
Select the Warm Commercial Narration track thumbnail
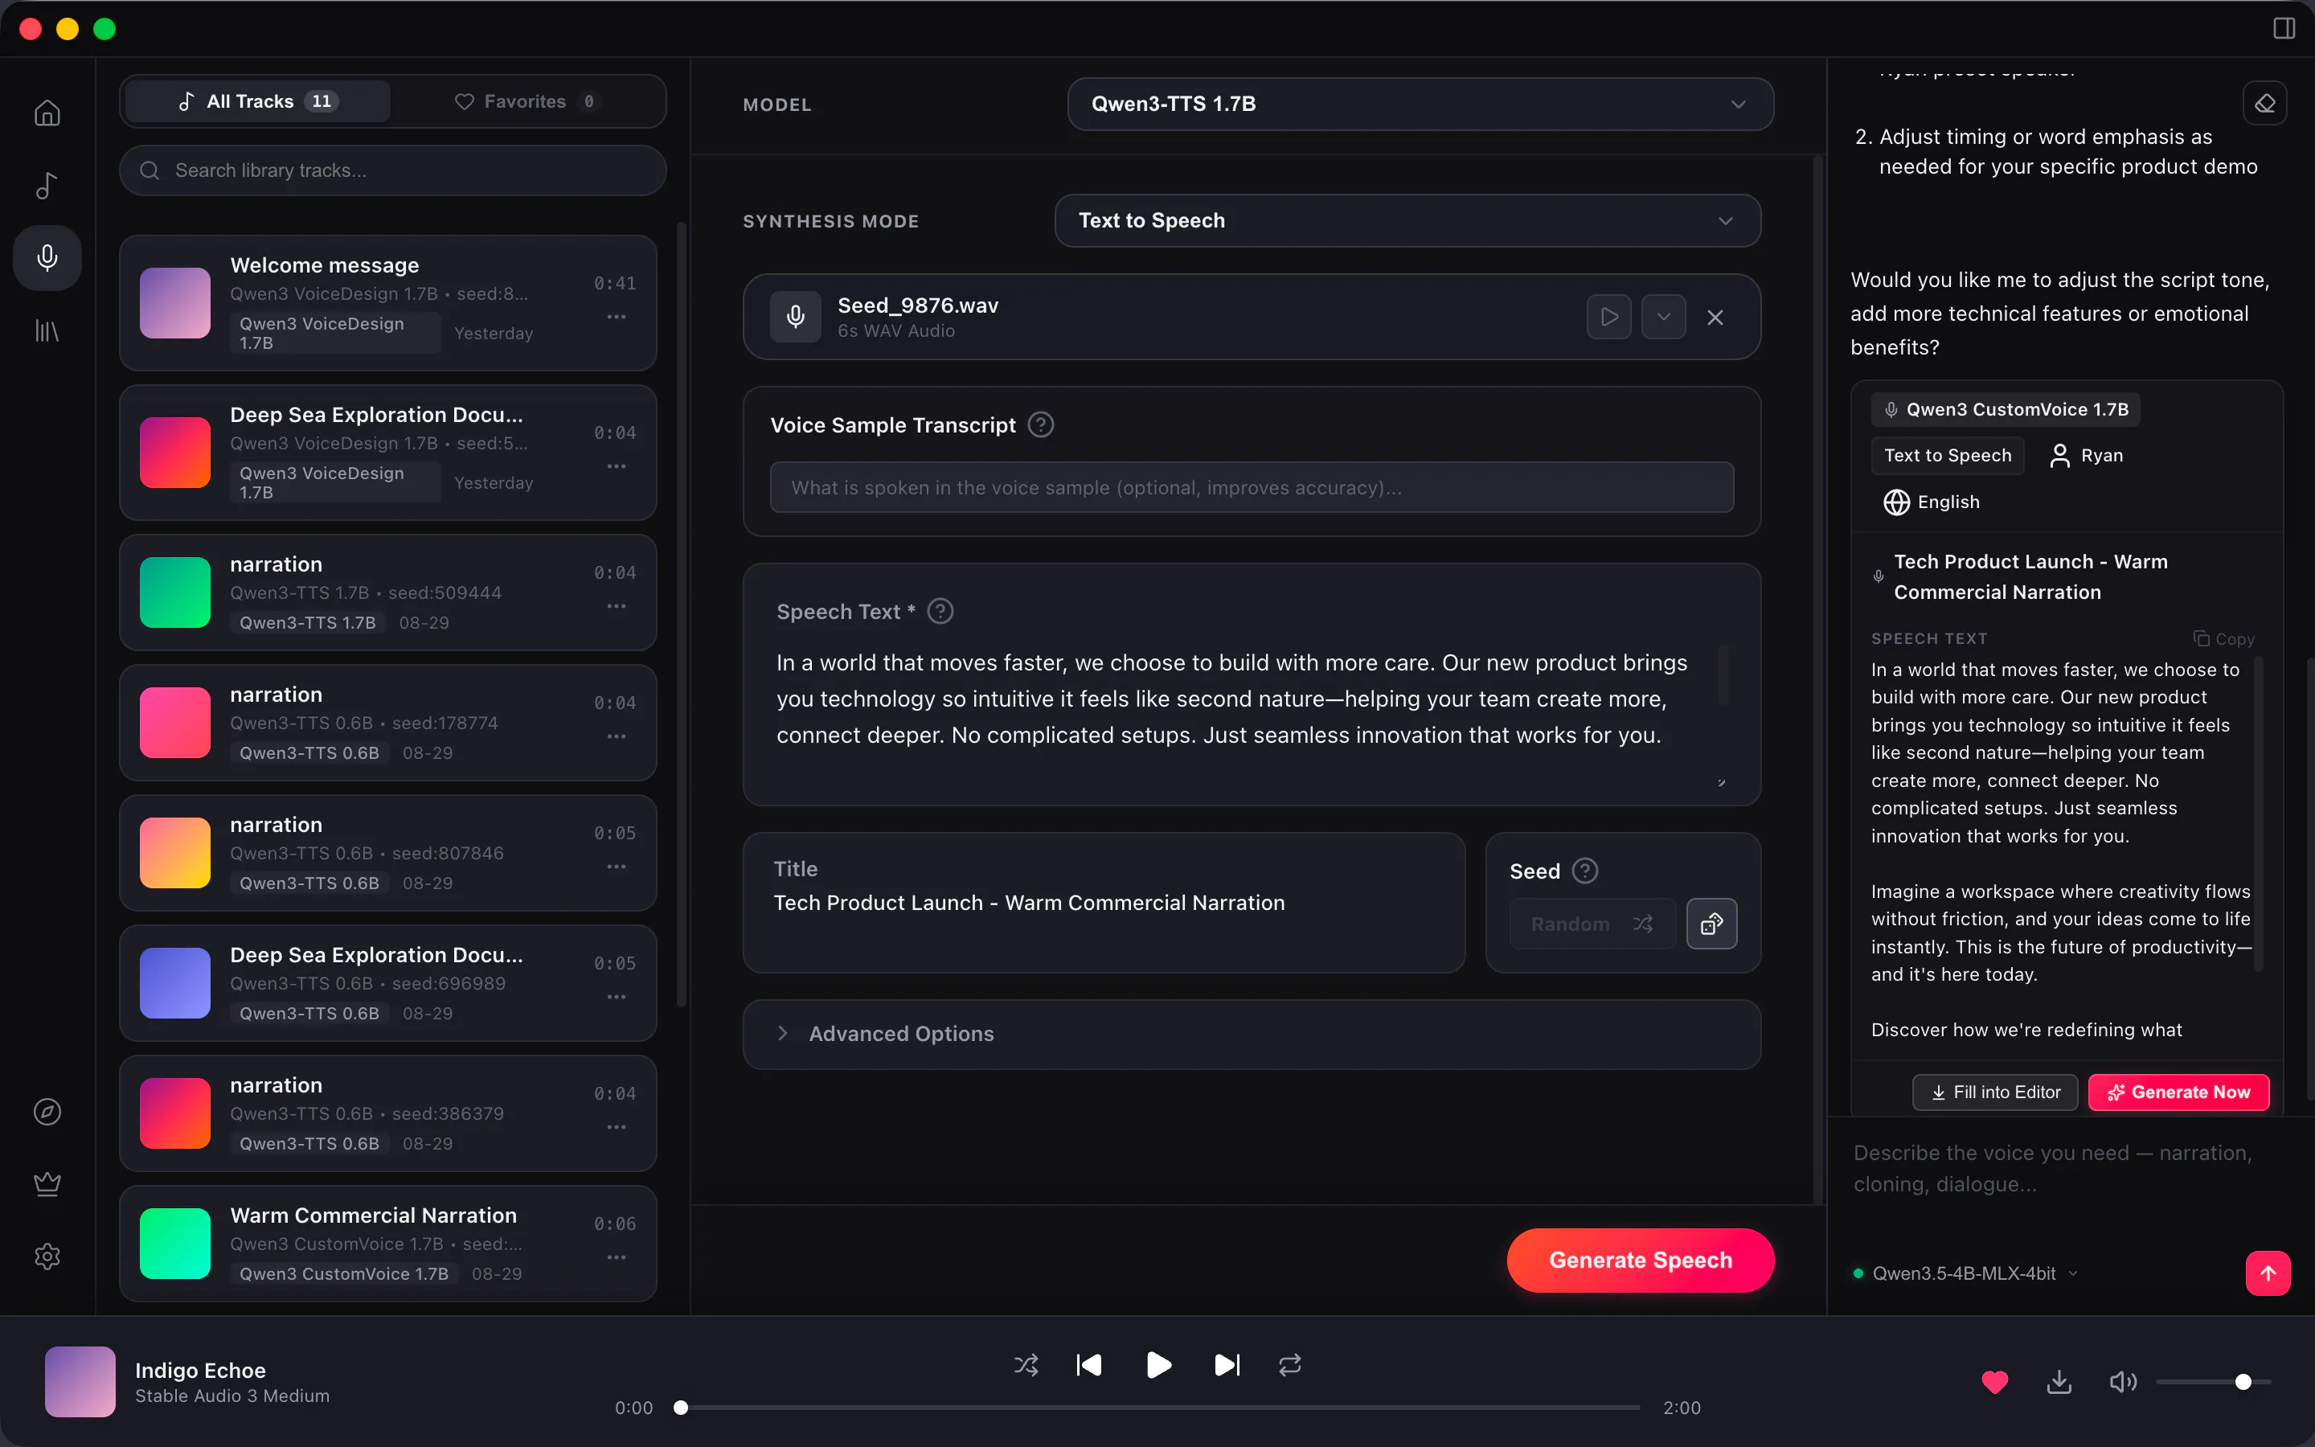pos(175,1243)
